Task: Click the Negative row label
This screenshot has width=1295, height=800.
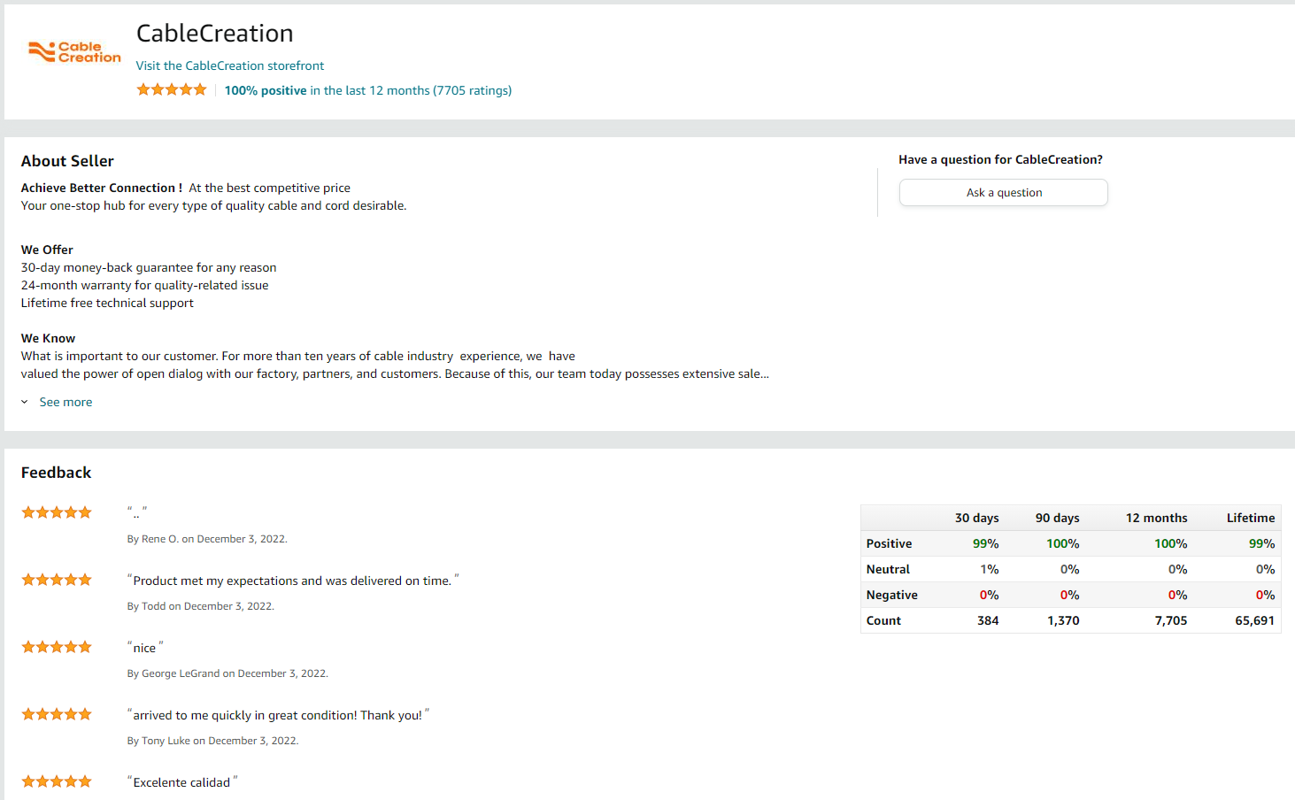Action: pyautogui.click(x=891, y=595)
